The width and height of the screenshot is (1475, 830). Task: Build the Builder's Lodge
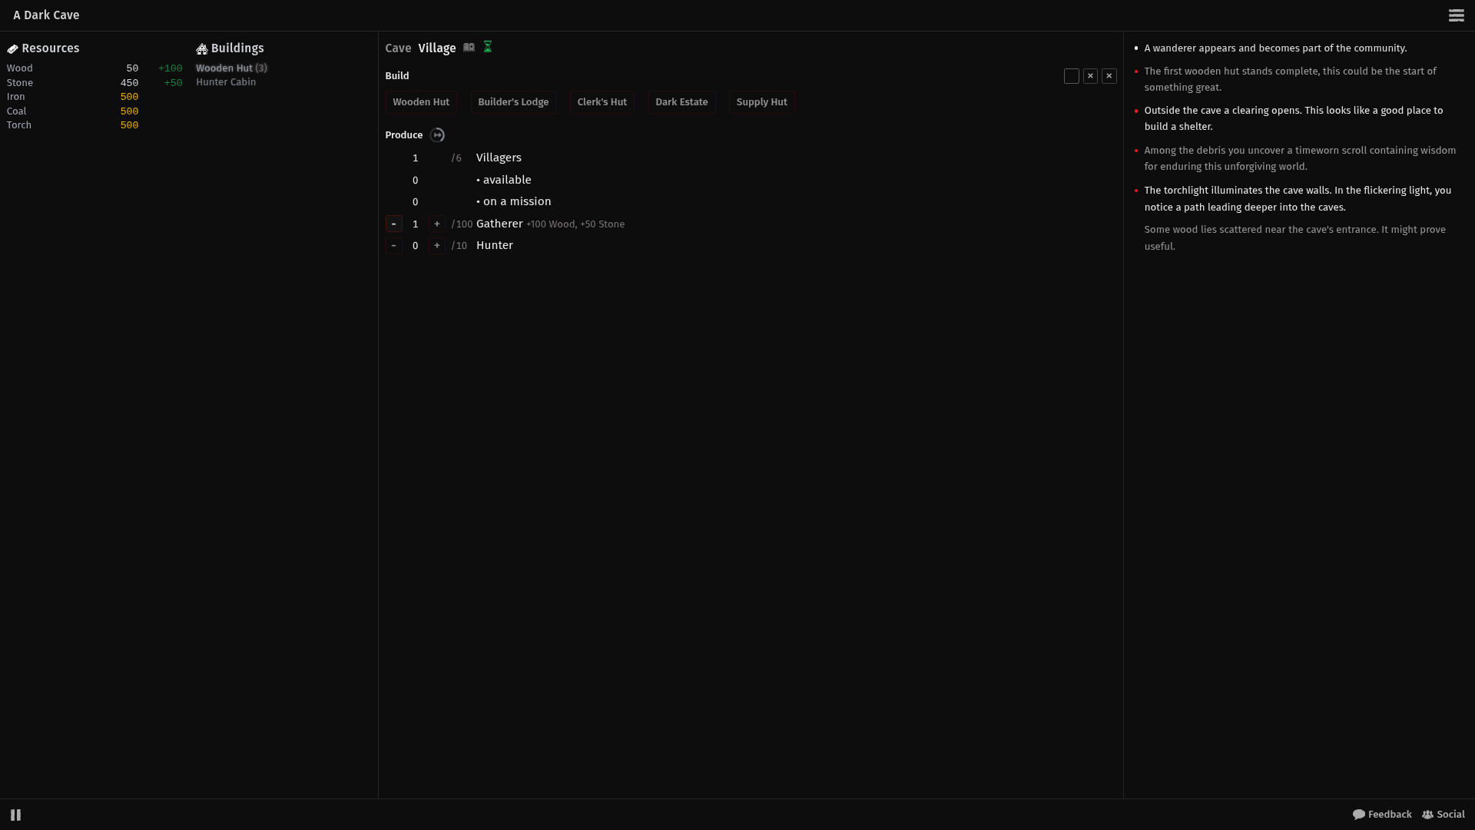[x=513, y=101]
